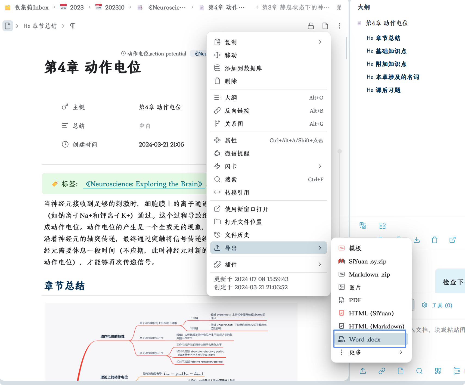Open the 导出 export submenu
465x385 pixels.
(x=269, y=248)
